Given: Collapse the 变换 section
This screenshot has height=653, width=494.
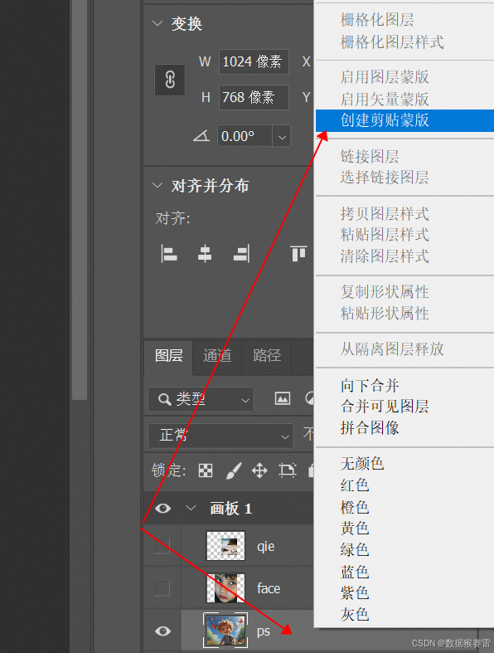Looking at the screenshot, I should point(157,23).
